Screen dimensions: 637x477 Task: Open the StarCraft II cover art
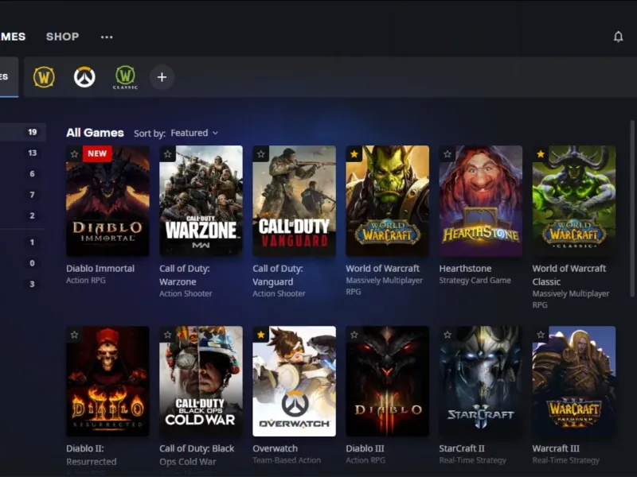[481, 382]
